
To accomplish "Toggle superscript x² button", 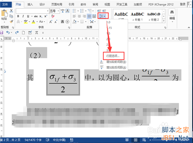I will pyautogui.click(x=46, y=16).
